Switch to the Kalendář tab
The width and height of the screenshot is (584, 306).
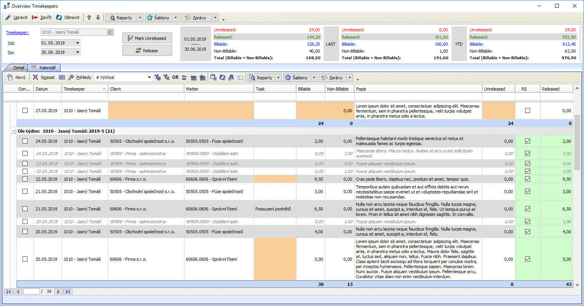(43, 68)
